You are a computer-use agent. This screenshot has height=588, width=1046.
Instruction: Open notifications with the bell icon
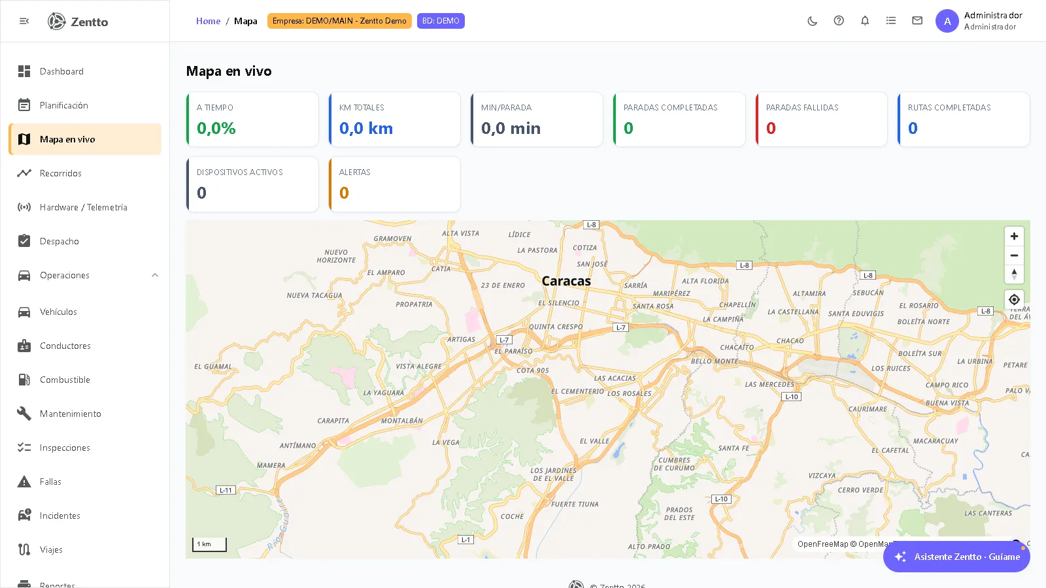point(865,21)
